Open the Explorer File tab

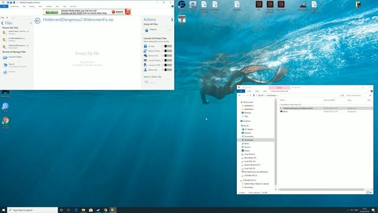point(240,91)
